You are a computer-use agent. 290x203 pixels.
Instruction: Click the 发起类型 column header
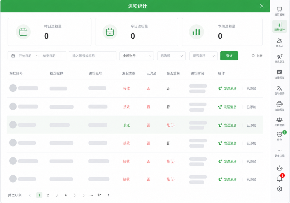(129, 73)
